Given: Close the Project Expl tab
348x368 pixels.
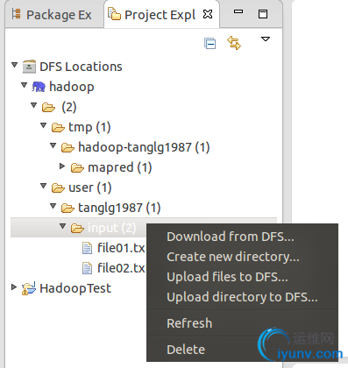Looking at the screenshot, I should (208, 14).
